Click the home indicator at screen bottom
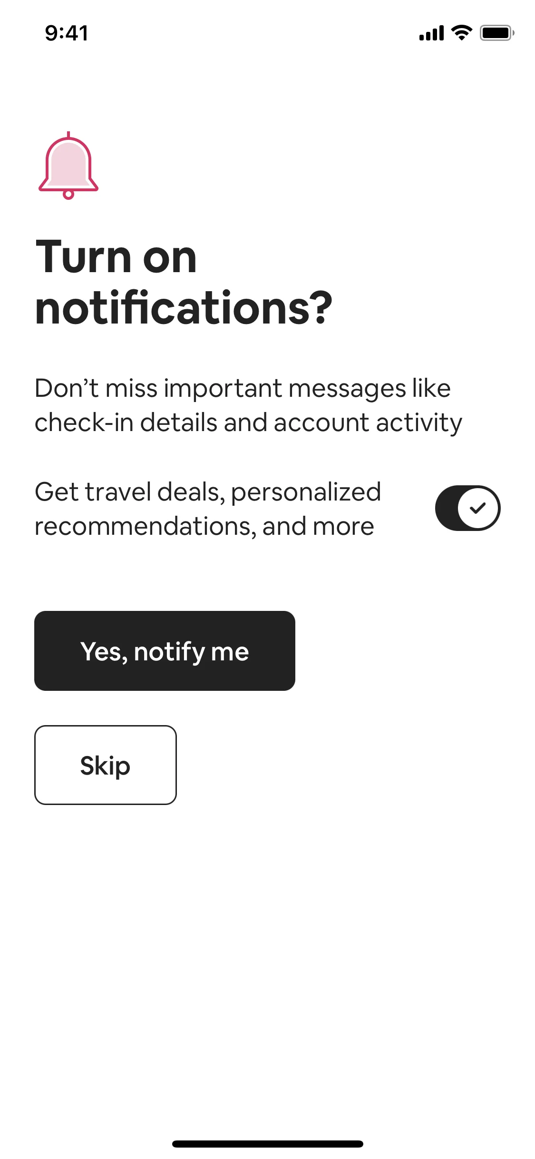 [x=267, y=1144]
